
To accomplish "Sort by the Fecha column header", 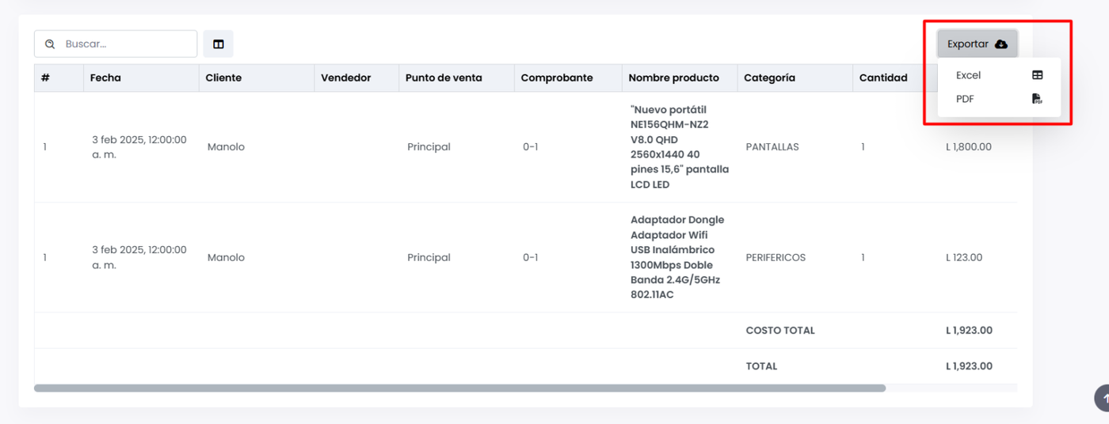I will (x=105, y=78).
